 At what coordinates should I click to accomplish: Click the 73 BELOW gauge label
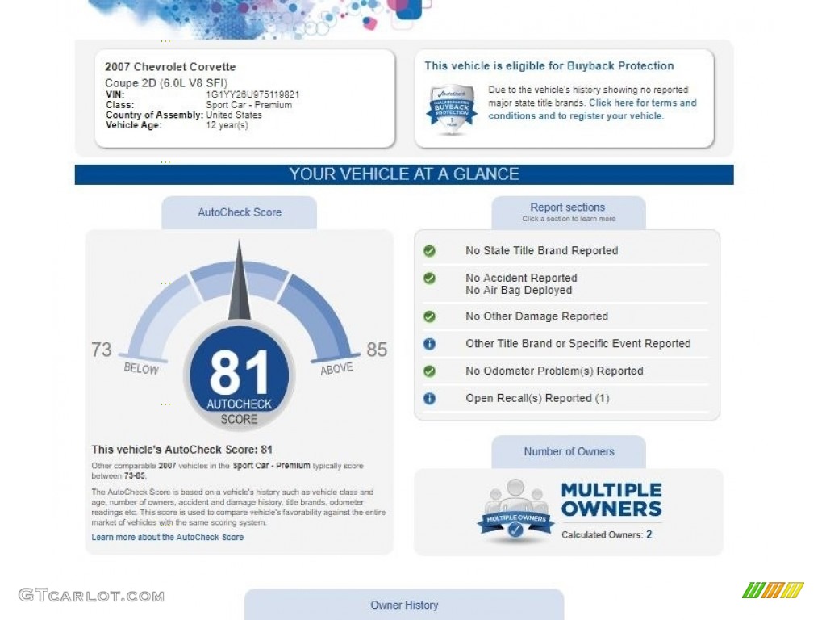point(125,358)
